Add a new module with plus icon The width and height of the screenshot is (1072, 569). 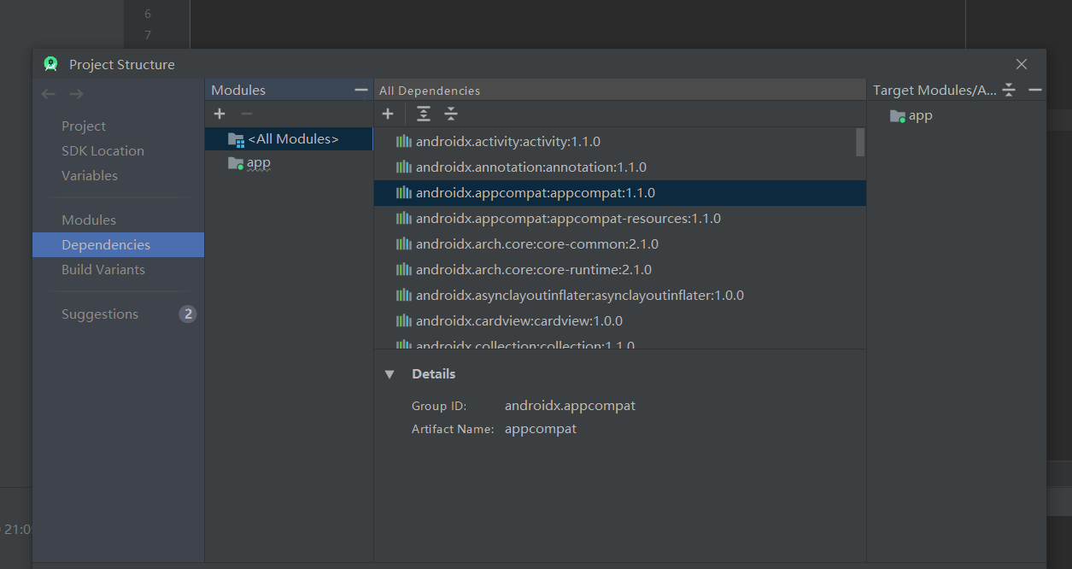pyautogui.click(x=220, y=114)
